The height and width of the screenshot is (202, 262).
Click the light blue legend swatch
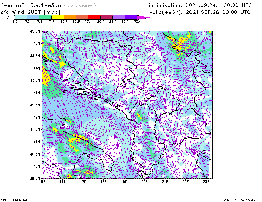click(x=33, y=17)
